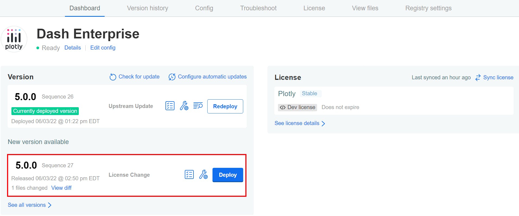Expand the chevron next to See all versions
Viewport: 519px width, 216px height.
pos(50,205)
